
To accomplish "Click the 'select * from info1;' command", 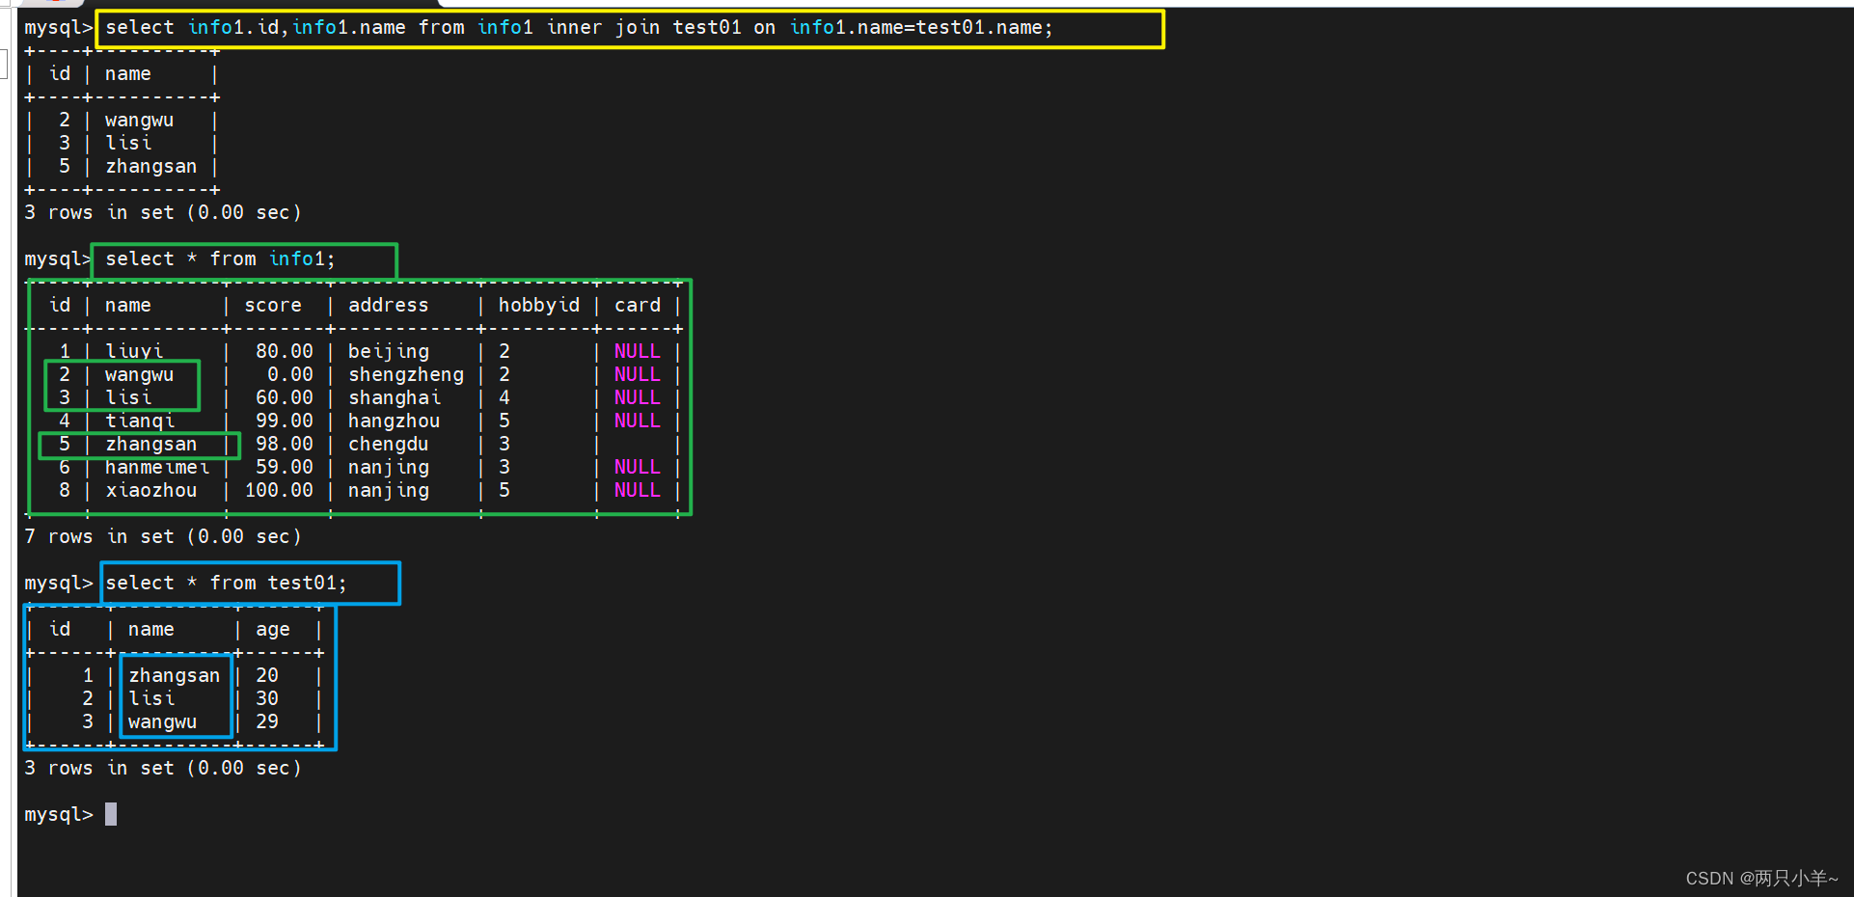I will (x=220, y=259).
